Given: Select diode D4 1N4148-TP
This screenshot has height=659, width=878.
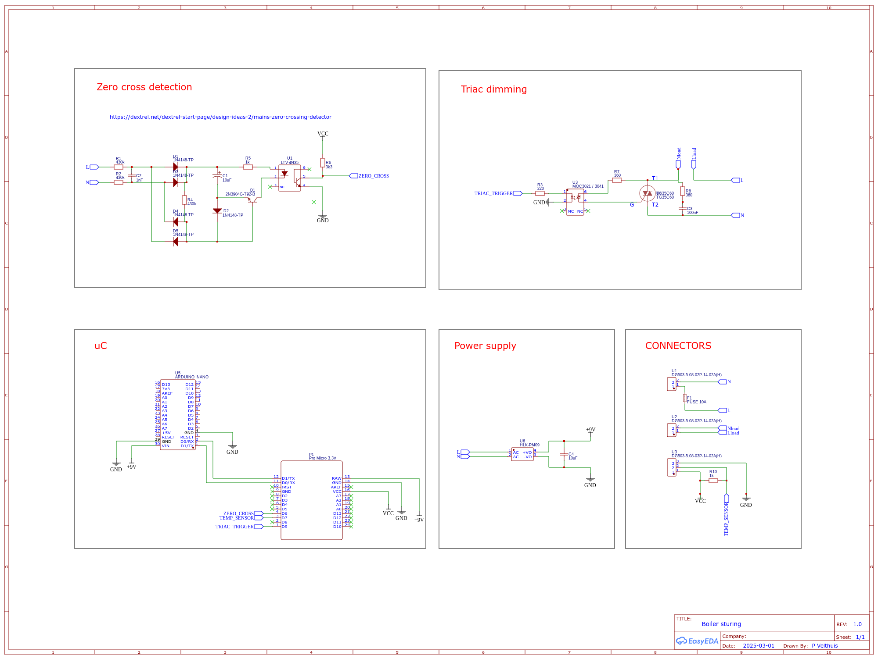Looking at the screenshot, I should pos(176,222).
